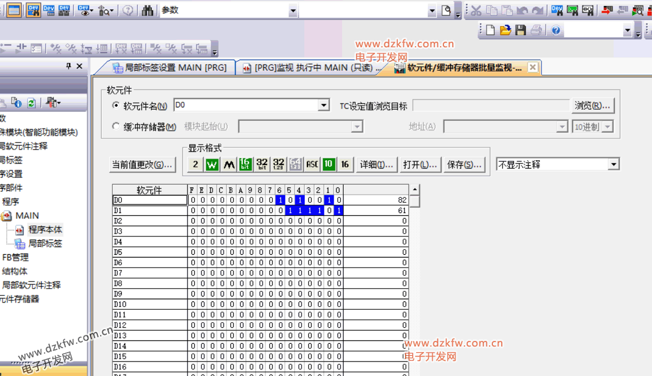Click the binoculars find icon in toolbar
This screenshot has height=376, width=652.
[147, 11]
